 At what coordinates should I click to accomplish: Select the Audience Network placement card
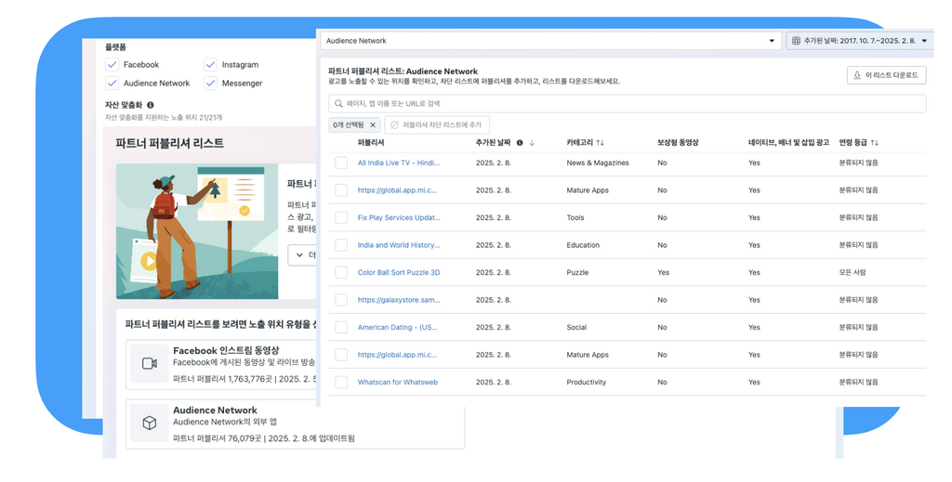click(x=295, y=423)
